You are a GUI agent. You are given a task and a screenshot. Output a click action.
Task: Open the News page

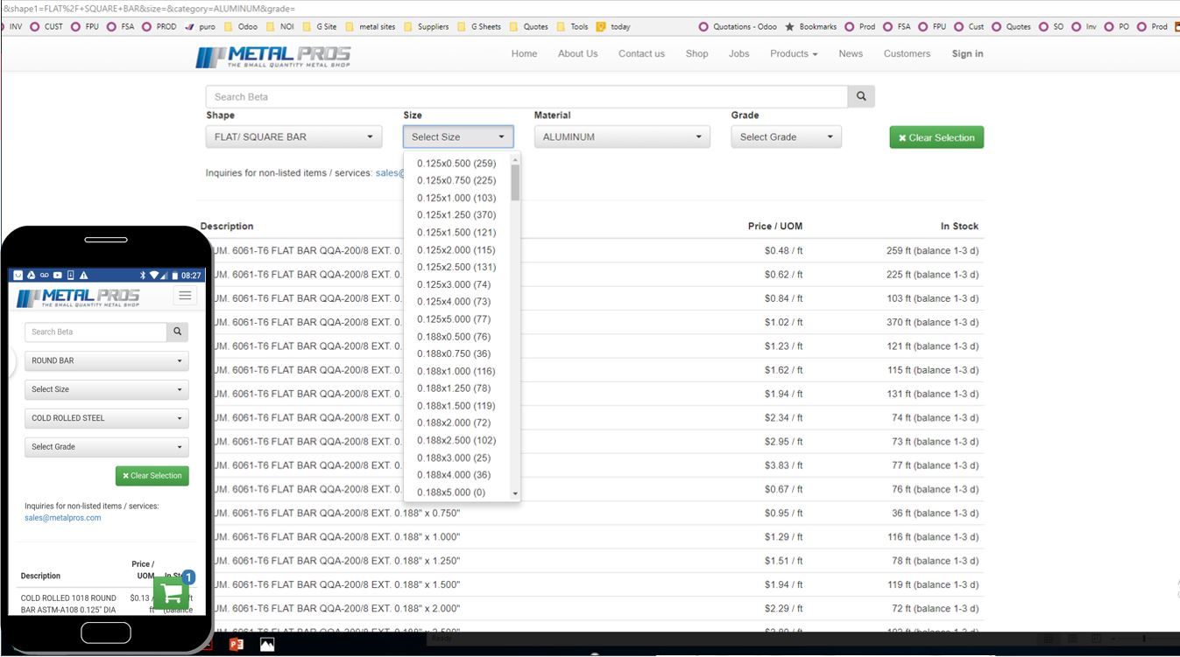coord(851,53)
